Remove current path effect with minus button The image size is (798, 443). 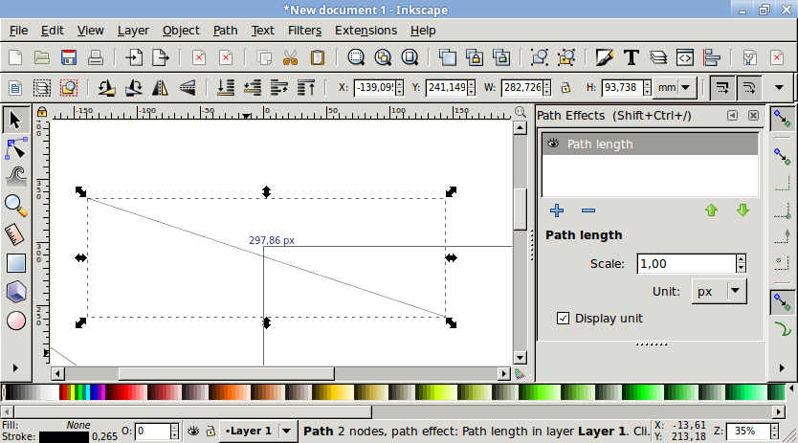588,210
